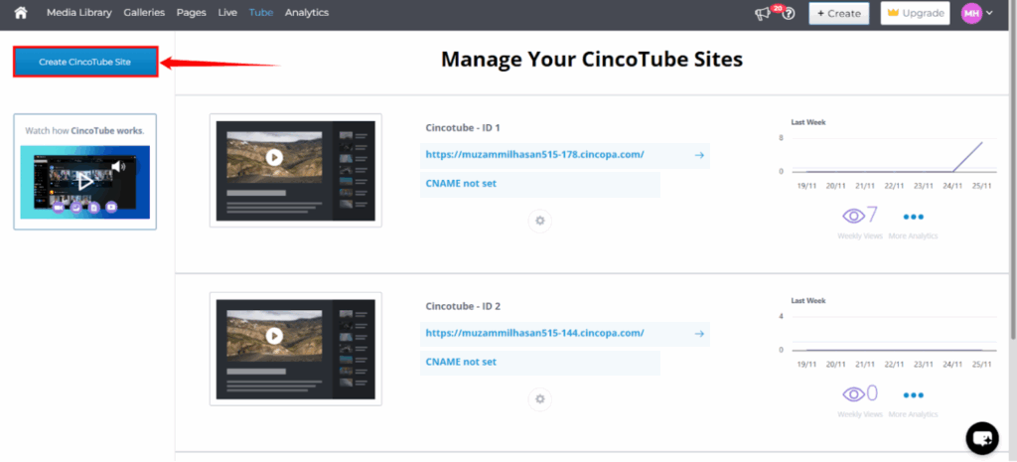
Task: Click arrow next to muzammilhasan515-178 URL
Action: click(699, 155)
